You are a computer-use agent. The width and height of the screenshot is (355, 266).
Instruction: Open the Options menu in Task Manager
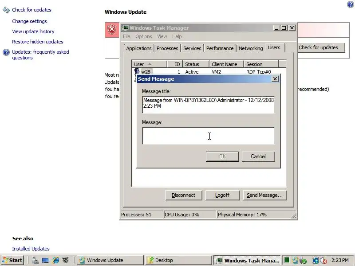pos(143,36)
